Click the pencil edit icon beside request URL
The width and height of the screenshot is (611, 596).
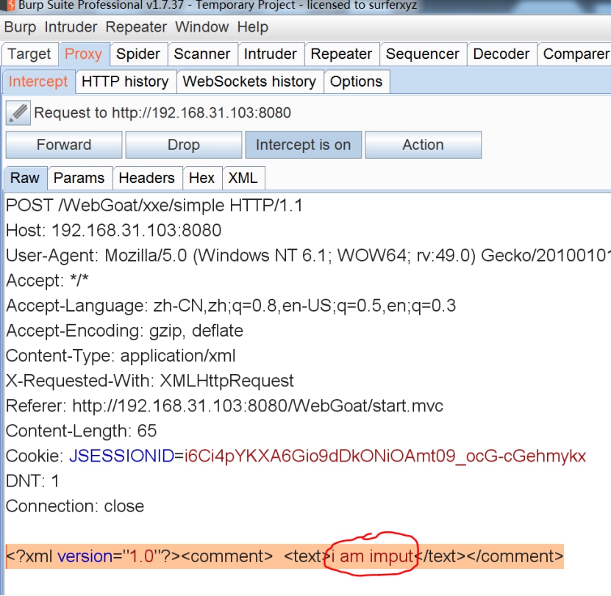click(18, 113)
